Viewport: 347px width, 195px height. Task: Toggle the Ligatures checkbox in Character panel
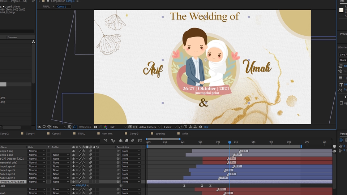341,103
